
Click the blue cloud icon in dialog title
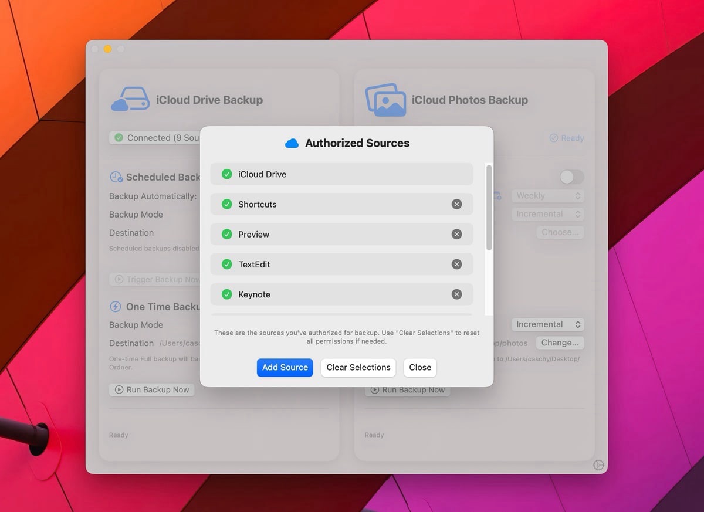(292, 143)
